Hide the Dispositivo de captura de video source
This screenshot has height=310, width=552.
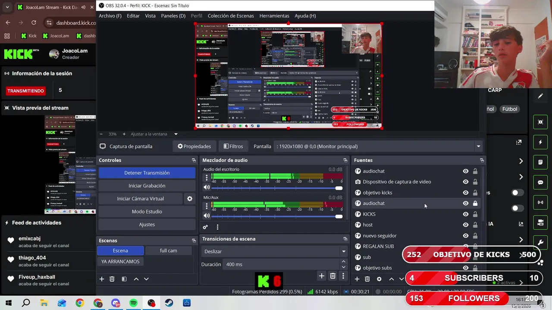pyautogui.click(x=466, y=182)
